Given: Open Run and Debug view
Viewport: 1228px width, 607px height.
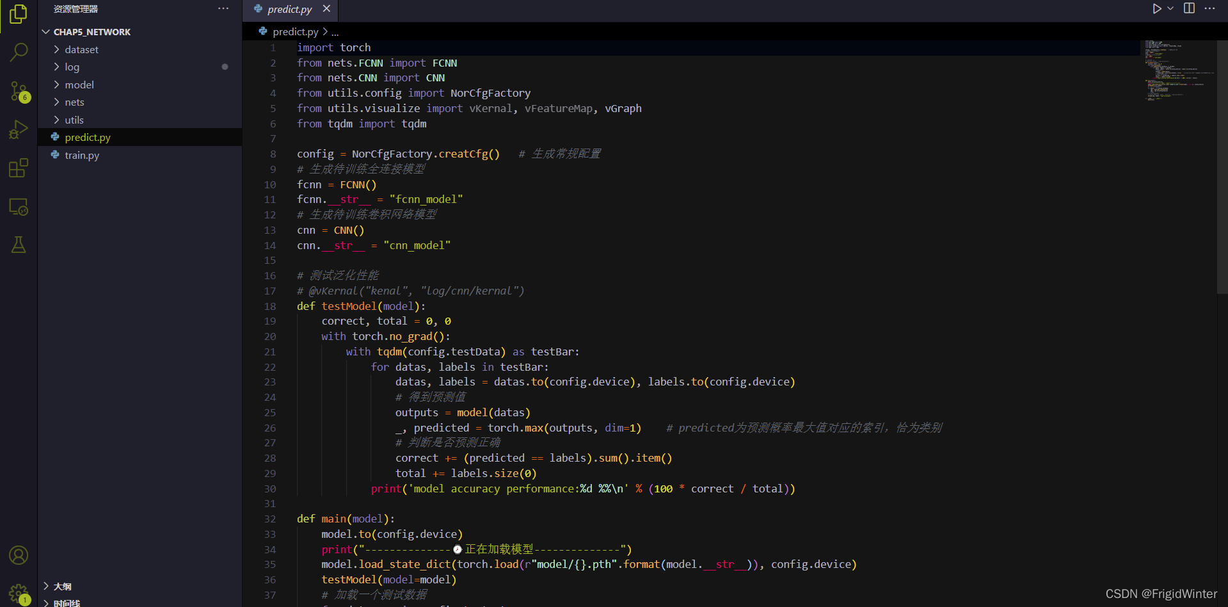Looking at the screenshot, I should coord(19,130).
